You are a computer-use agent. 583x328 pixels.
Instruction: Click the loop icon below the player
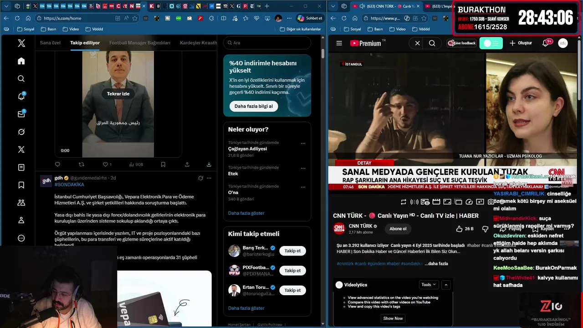404,202
